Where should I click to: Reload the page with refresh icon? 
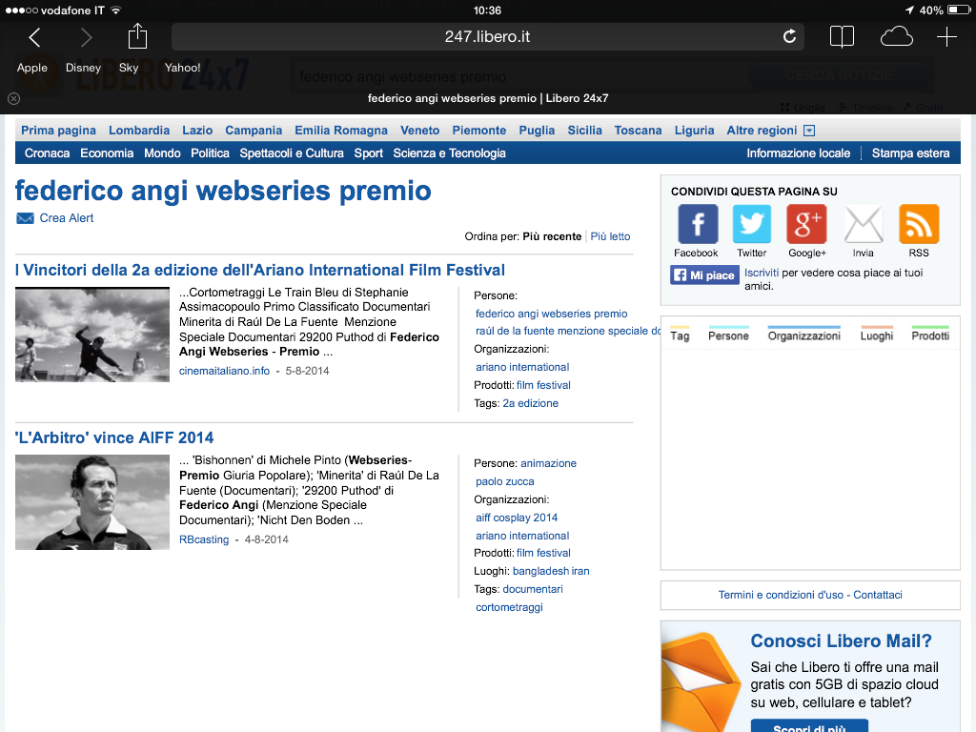[x=789, y=37]
